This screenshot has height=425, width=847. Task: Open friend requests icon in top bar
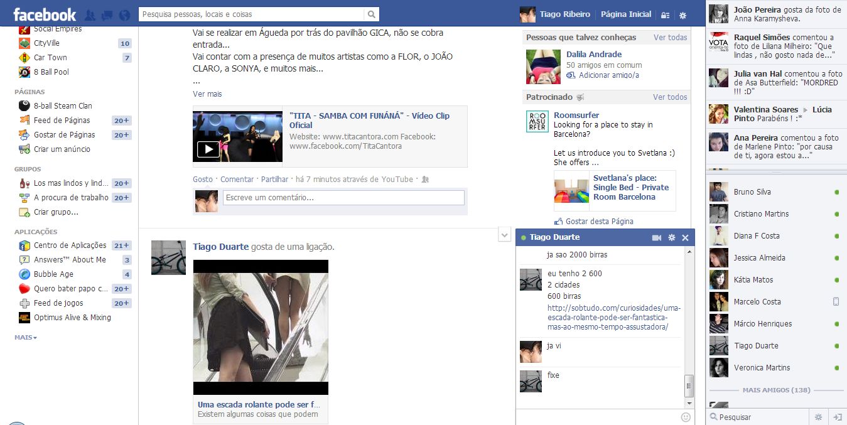(x=90, y=15)
